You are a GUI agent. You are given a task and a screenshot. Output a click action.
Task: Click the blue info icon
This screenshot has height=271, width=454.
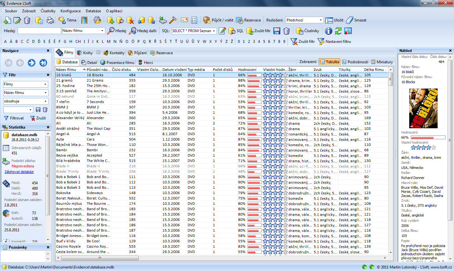[x=329, y=31]
